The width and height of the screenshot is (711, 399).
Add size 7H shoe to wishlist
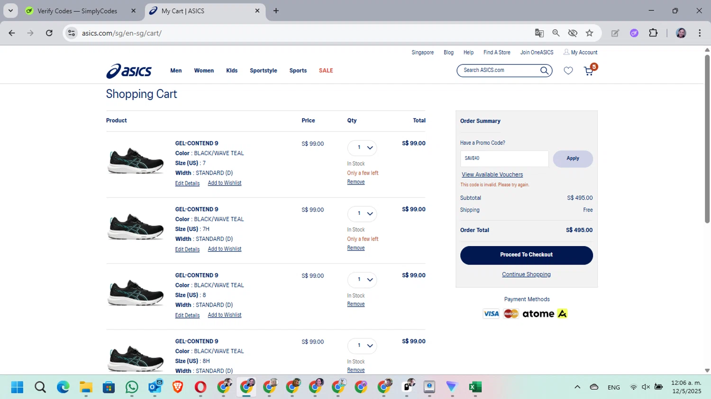coord(225,249)
